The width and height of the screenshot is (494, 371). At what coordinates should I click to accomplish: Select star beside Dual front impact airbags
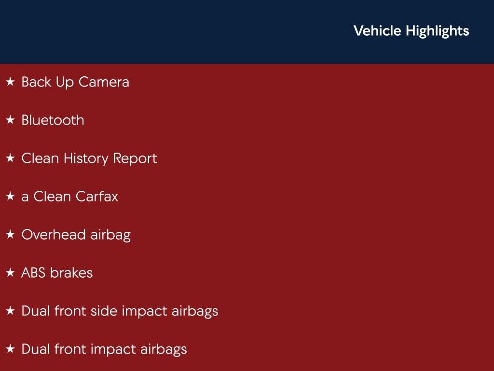click(10, 349)
